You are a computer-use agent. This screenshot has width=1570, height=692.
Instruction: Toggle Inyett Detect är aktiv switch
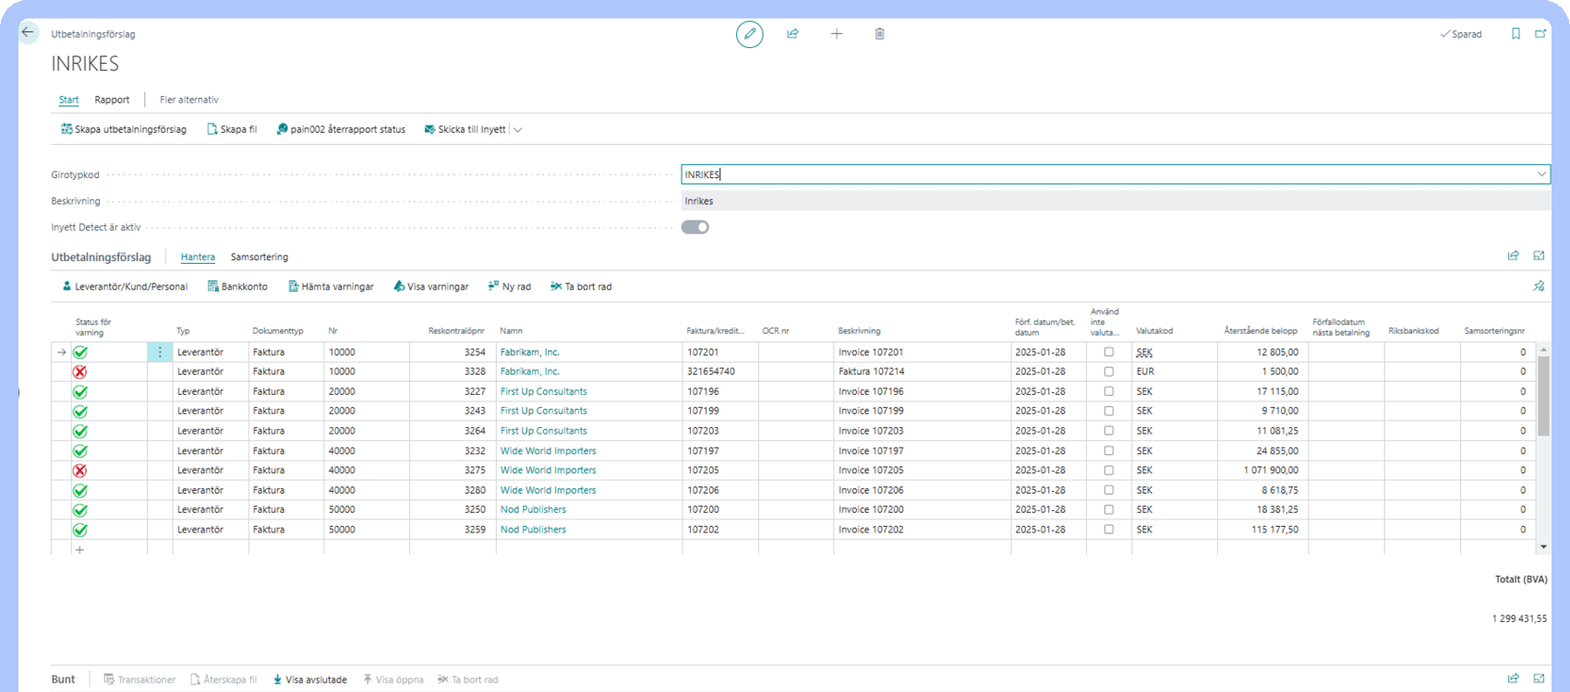(x=695, y=227)
